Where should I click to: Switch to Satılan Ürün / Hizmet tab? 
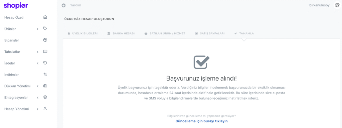coord(165,34)
